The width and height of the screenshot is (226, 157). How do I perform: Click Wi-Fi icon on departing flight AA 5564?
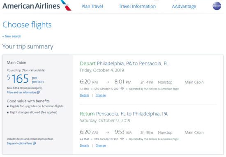pos(122,89)
